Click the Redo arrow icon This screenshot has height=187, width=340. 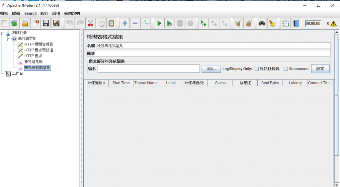[80, 23]
